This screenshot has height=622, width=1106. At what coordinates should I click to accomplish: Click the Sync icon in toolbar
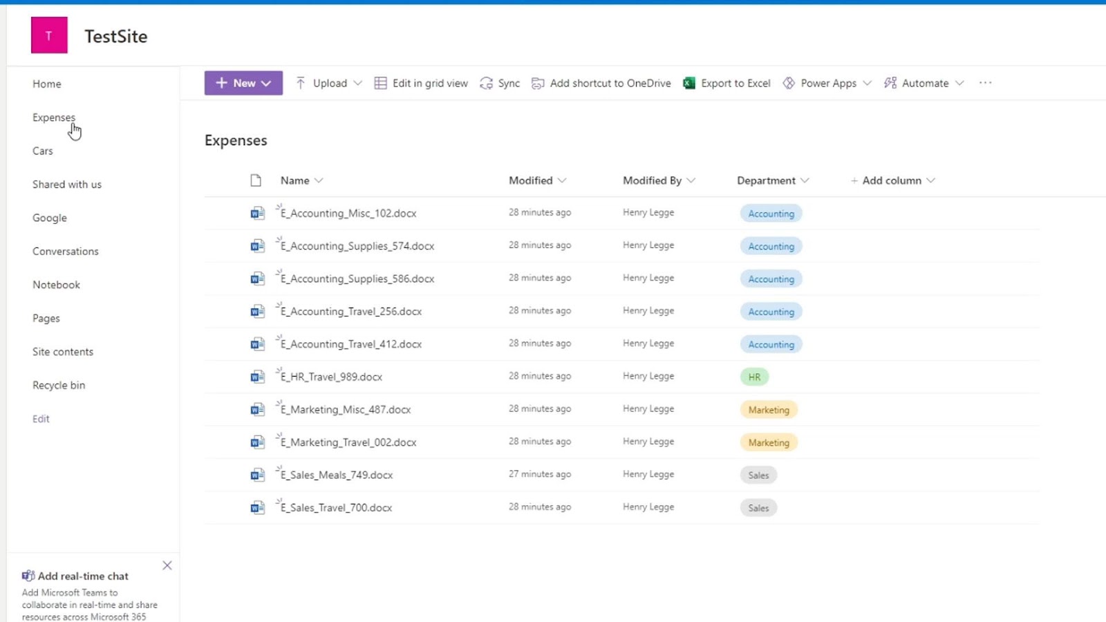[487, 83]
